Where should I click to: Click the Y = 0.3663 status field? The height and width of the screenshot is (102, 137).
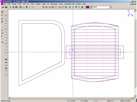pos(87,101)
